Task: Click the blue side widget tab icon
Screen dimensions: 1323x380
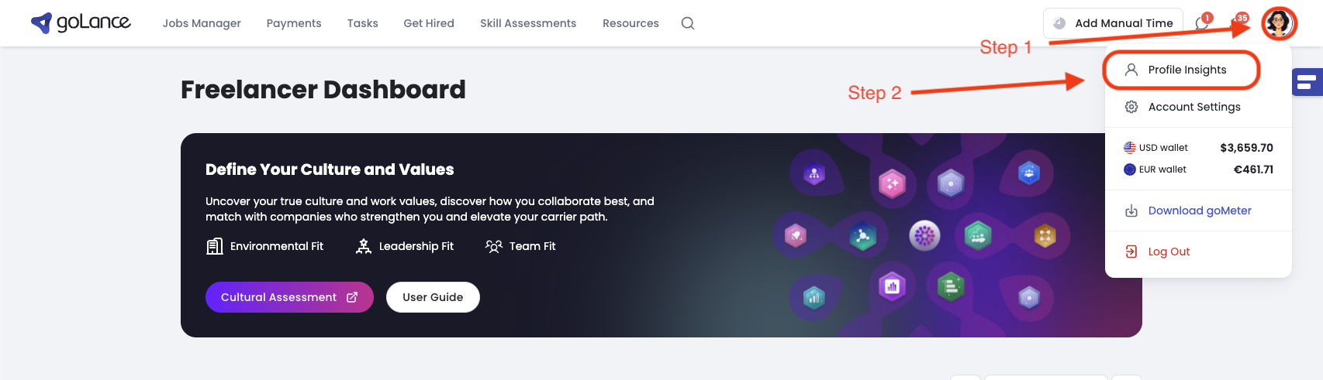Action: [1306, 82]
